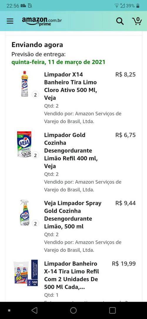
Task: Open Limpador X14 Banheiro Tira Limo title
Action: pos(71,86)
